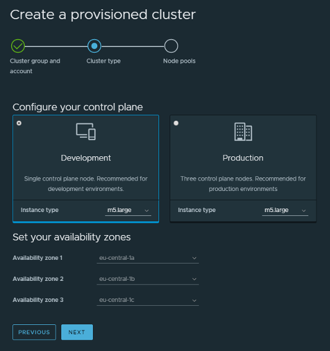Select the Development radio button
This screenshot has width=330, height=351.
19,123
